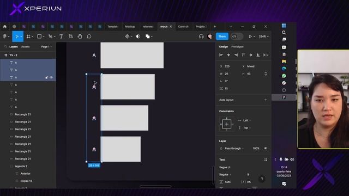
Task: Open the tidy up distribute dropdown
Action: click(x=266, y=55)
